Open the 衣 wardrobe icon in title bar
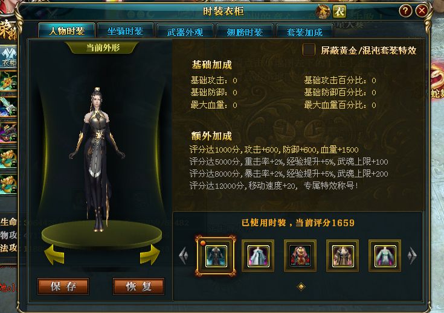The width and height of the screenshot is (444, 313). coord(339,11)
